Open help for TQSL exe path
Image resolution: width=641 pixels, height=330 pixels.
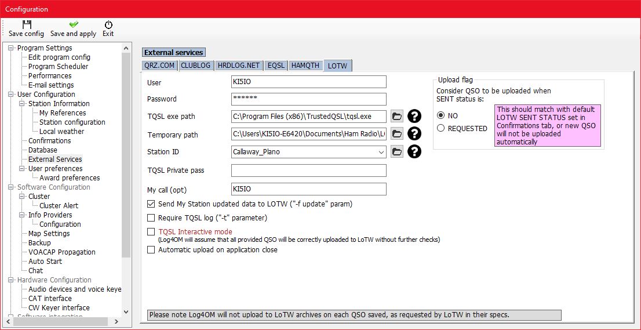tap(414, 117)
